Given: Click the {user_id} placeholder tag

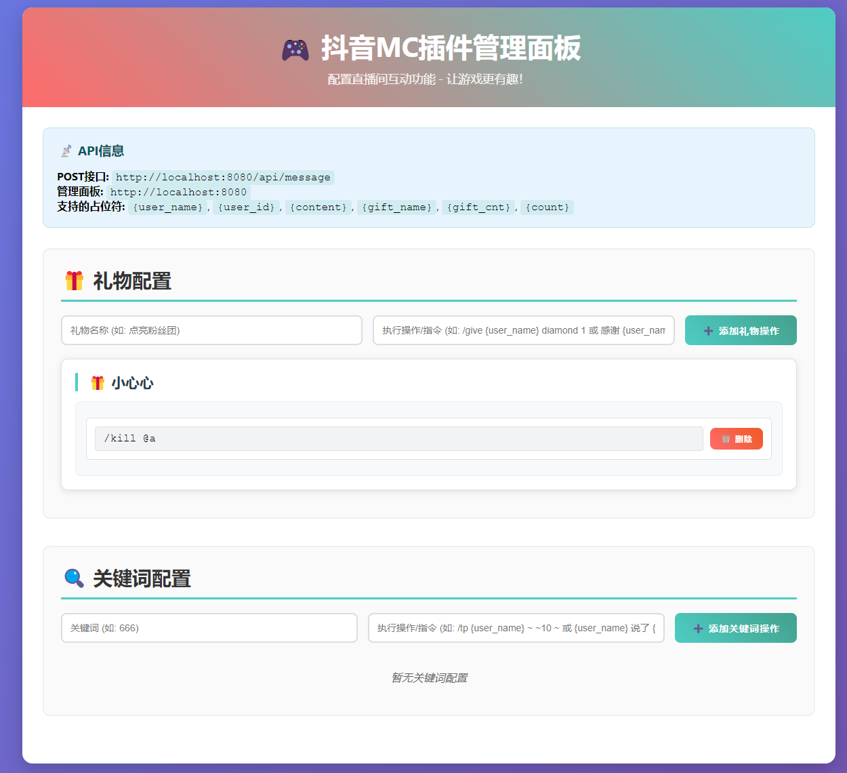Looking at the screenshot, I should (x=246, y=207).
